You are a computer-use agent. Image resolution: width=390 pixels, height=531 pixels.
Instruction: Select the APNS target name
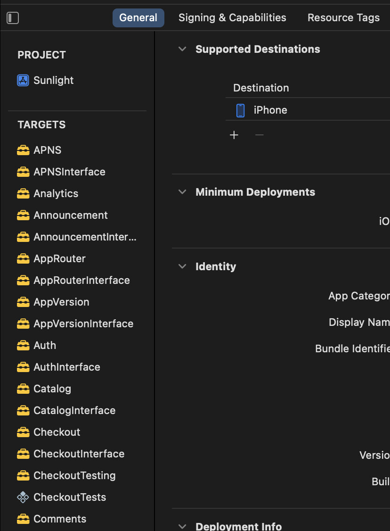coord(48,150)
